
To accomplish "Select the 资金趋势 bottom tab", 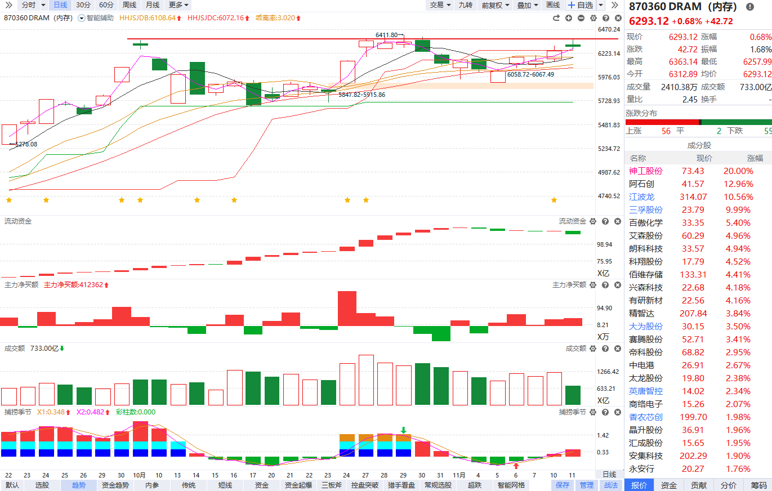I will click(x=115, y=485).
